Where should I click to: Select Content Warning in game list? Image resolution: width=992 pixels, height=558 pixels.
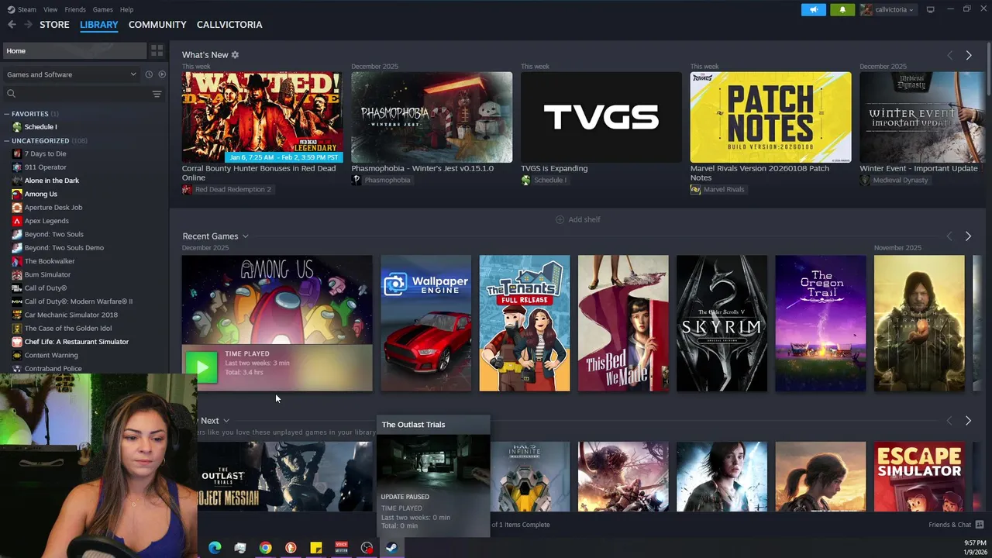(x=51, y=355)
